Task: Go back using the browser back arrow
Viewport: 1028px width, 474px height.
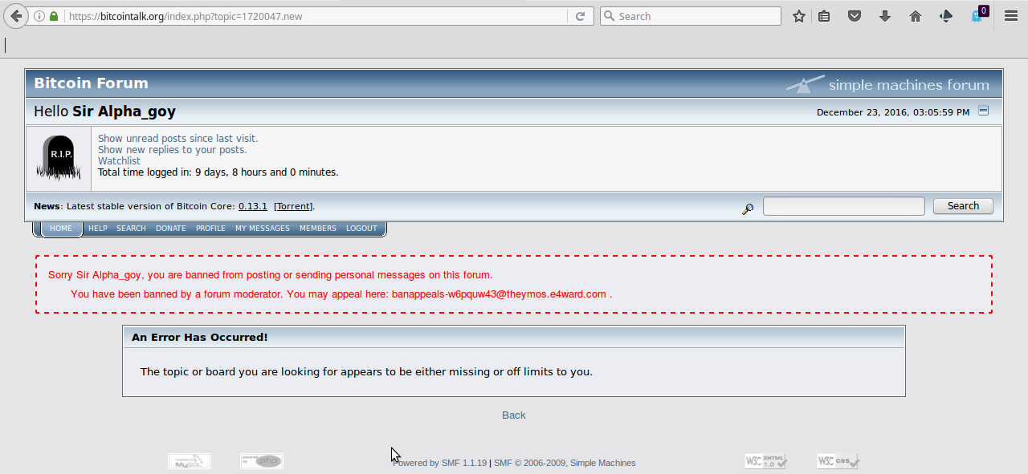Action: [16, 16]
